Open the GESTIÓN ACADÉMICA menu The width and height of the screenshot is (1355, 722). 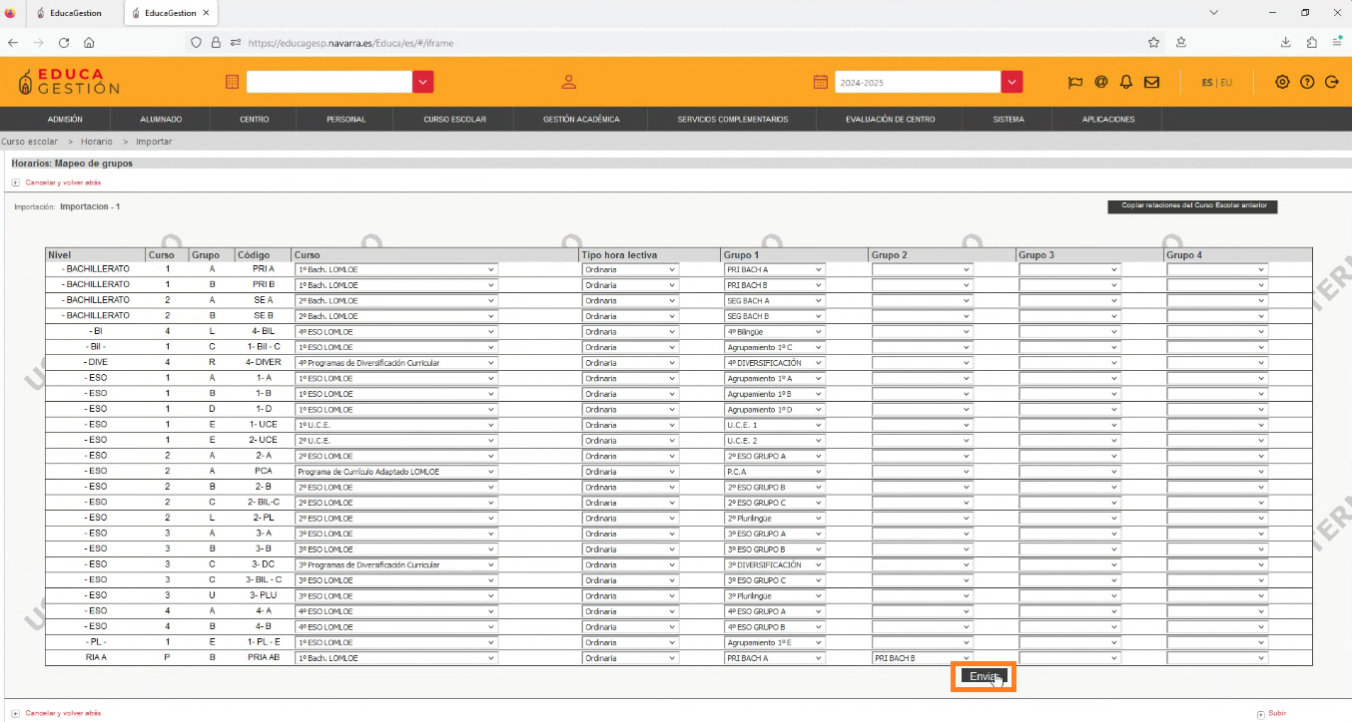[x=581, y=120]
